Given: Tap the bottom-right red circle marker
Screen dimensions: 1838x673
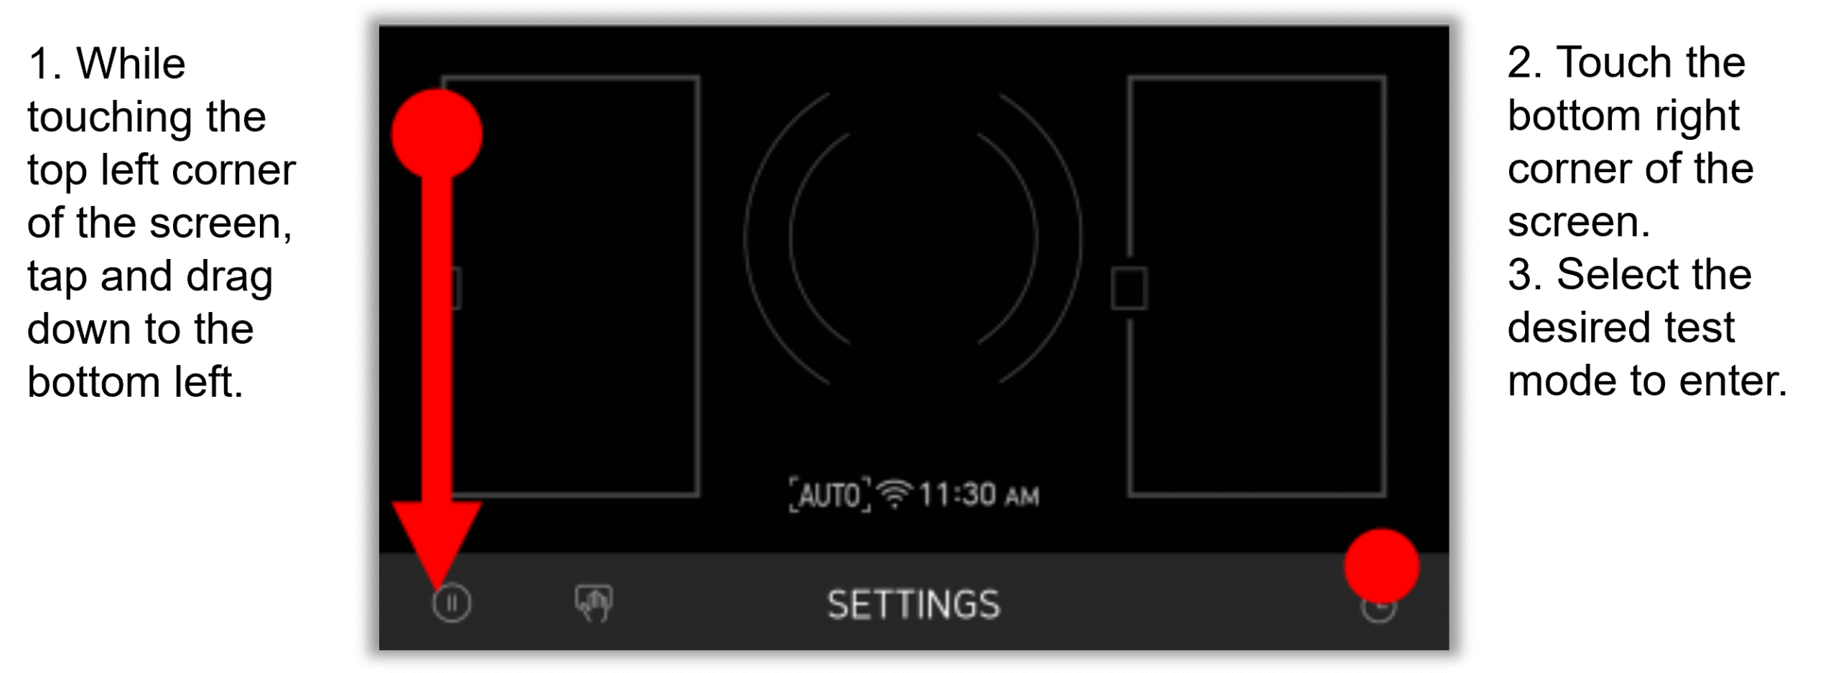Looking at the screenshot, I should pyautogui.click(x=1381, y=566).
